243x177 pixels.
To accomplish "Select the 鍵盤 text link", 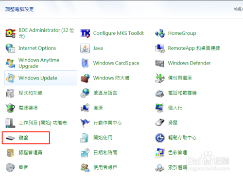I will tap(23, 138).
